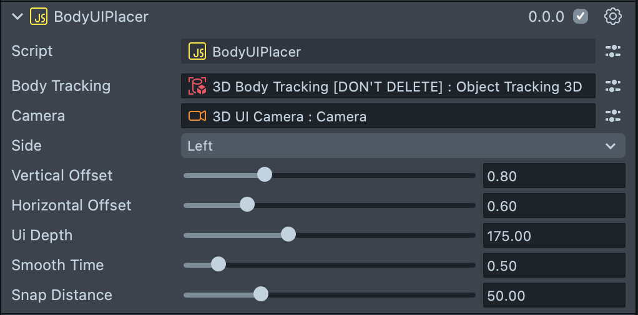Disable the BodyUIPlacer component checkbox
Image resolution: width=638 pixels, height=315 pixels.
coord(581,17)
